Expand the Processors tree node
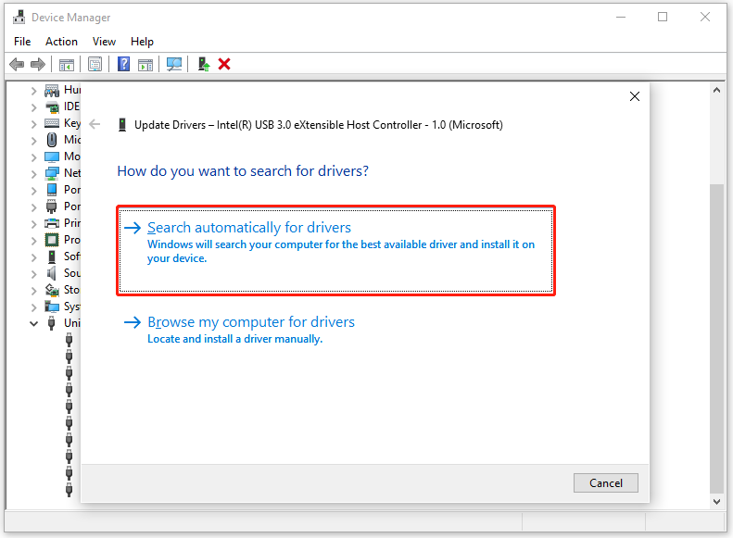Image resolution: width=733 pixels, height=538 pixels. (33, 241)
